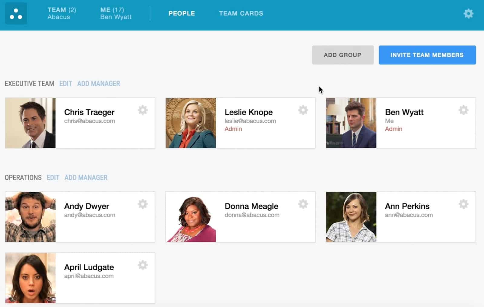484x307 pixels.
Task: Select the name Leslie Knope
Action: pyautogui.click(x=249, y=112)
